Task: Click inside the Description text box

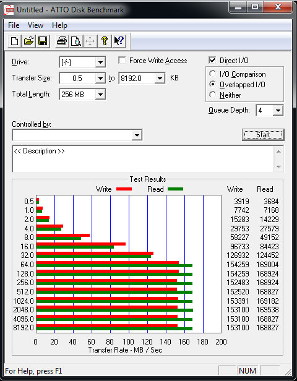Action: (x=144, y=159)
